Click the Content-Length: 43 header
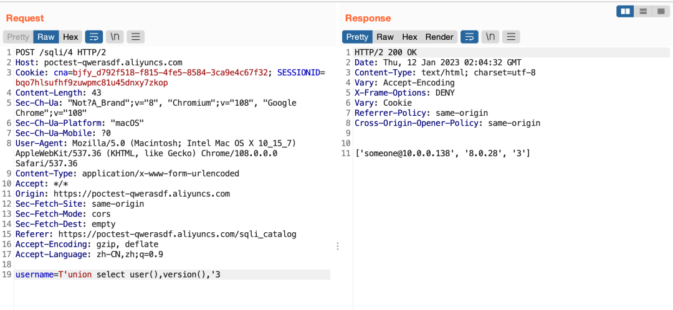This screenshot has width=673, height=310. (x=57, y=93)
